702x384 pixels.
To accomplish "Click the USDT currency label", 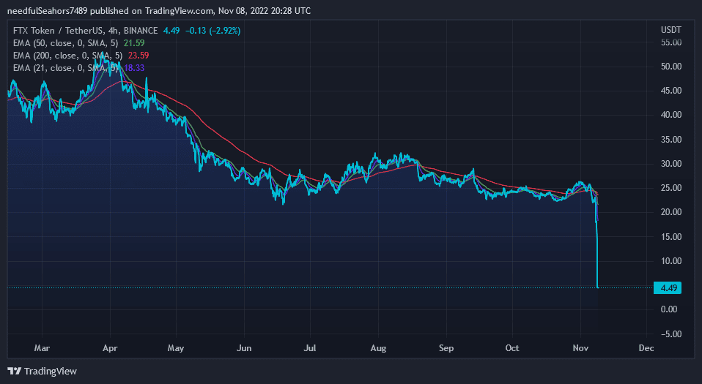I will 670,29.
